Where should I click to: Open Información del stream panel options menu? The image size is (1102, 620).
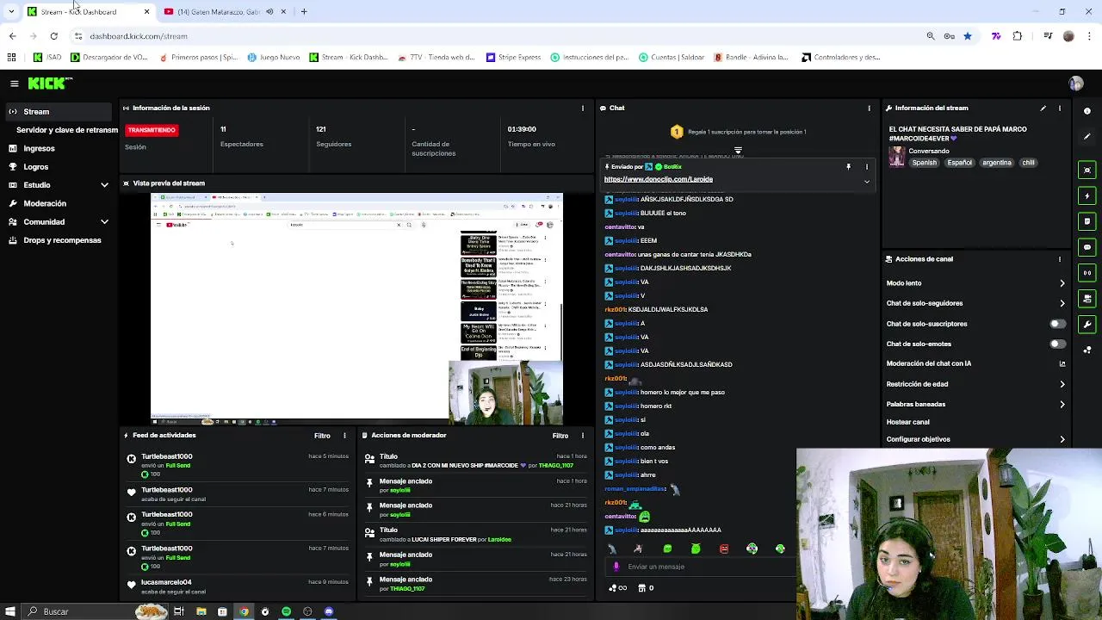1060,108
